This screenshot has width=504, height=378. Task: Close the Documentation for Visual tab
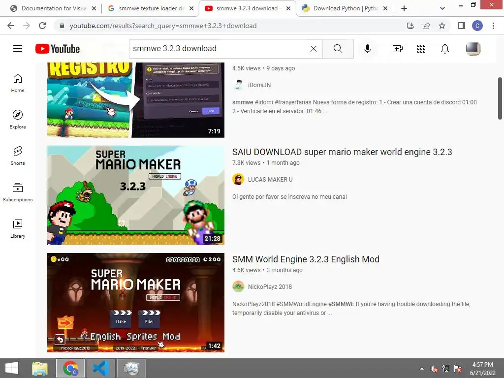[x=94, y=8]
